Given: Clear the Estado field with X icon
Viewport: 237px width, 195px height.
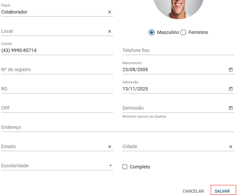Looking at the screenshot, I should point(110,147).
